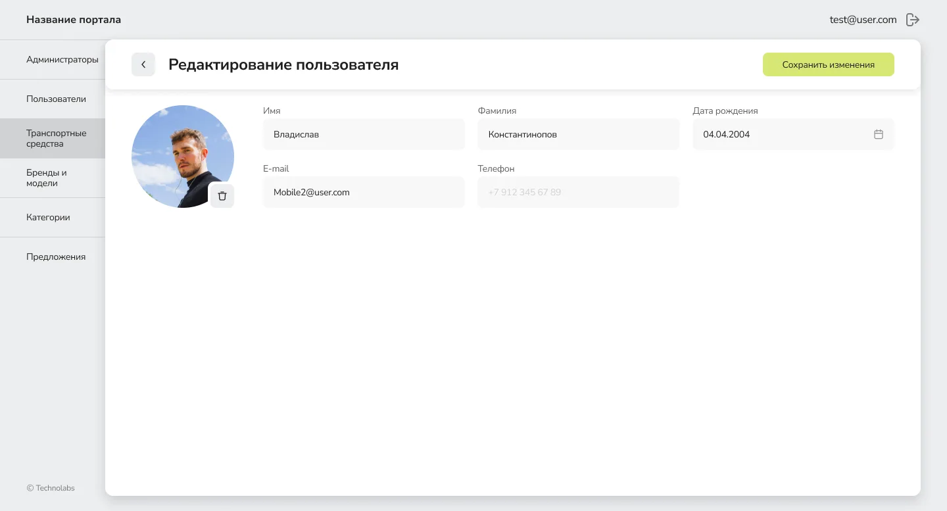
Task: Go back using the left chevron button
Action: pyautogui.click(x=143, y=64)
